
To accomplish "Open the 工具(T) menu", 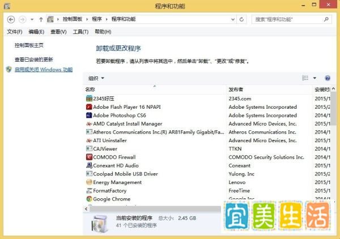I will tap(80, 32).
